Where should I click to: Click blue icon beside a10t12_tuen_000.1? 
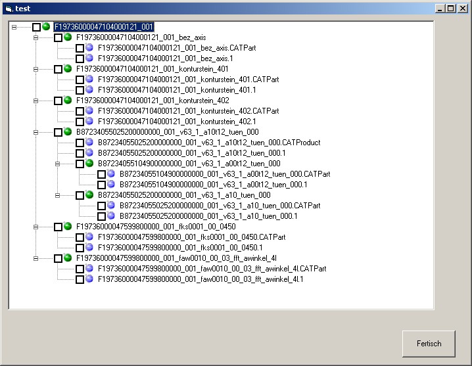pyautogui.click(x=89, y=152)
